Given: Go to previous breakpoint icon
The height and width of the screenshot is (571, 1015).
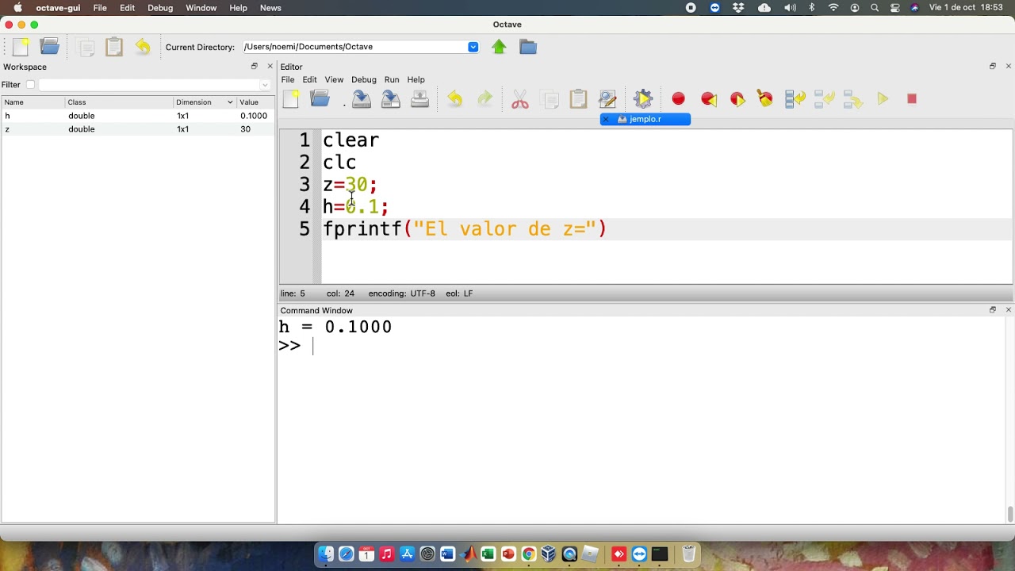Looking at the screenshot, I should pyautogui.click(x=709, y=99).
